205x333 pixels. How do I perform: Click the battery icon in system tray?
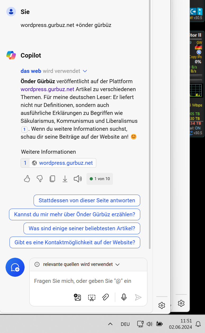[x=159, y=324]
